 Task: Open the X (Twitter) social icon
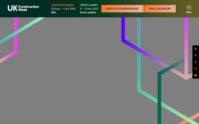[x=196, y=55]
